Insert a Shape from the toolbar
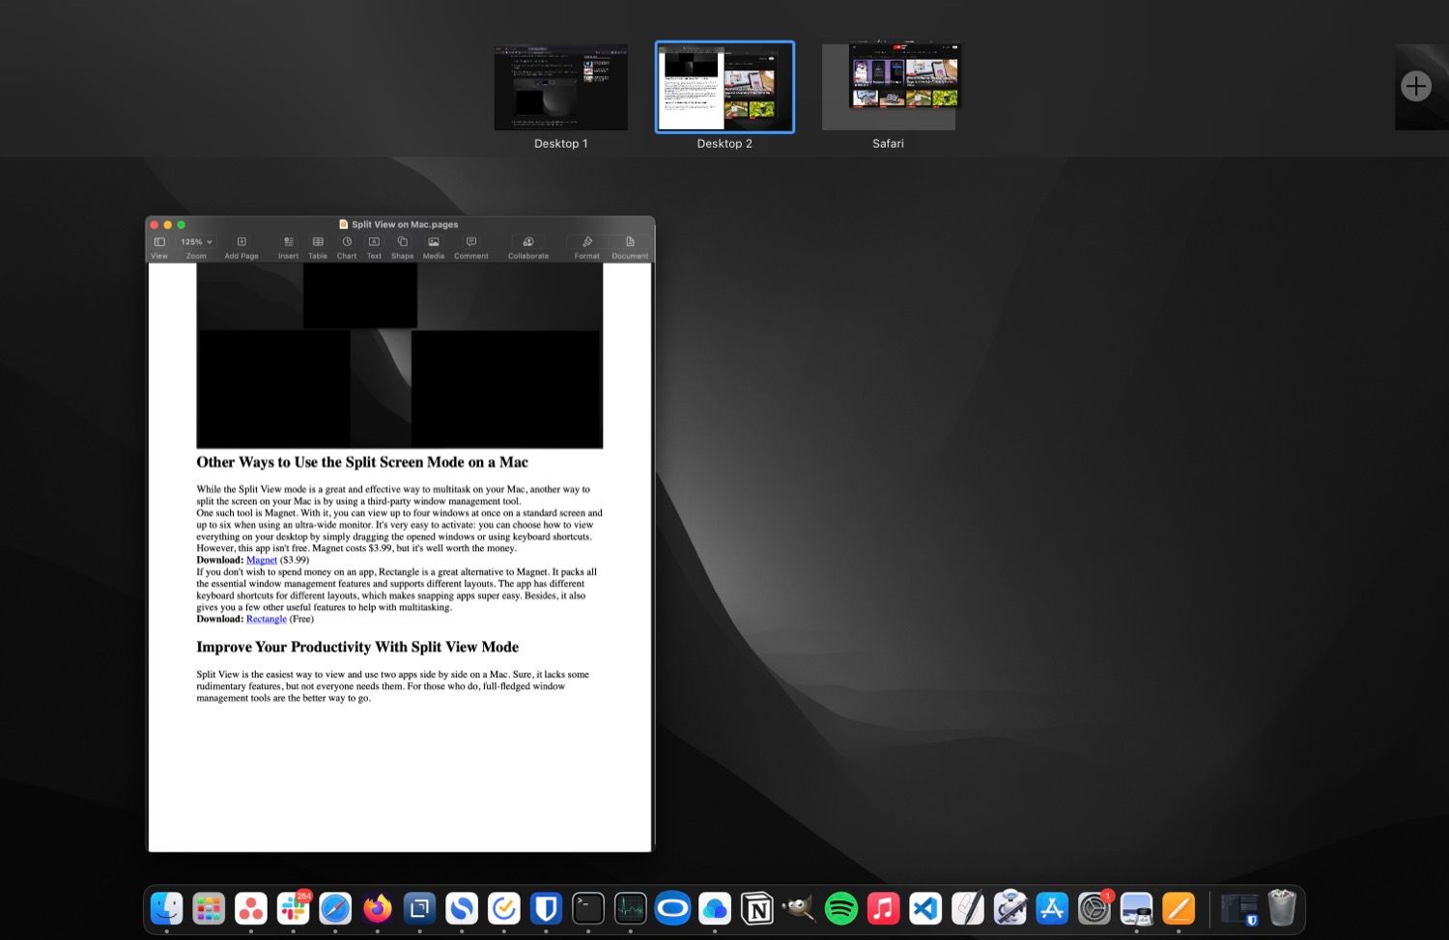Screen dimensions: 1449x940 [x=402, y=243]
